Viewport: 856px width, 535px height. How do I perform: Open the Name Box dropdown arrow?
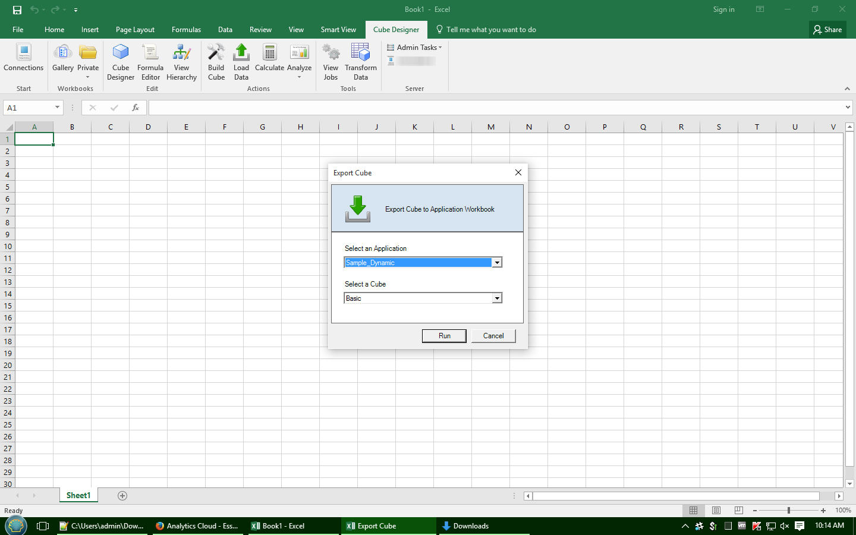(58, 108)
